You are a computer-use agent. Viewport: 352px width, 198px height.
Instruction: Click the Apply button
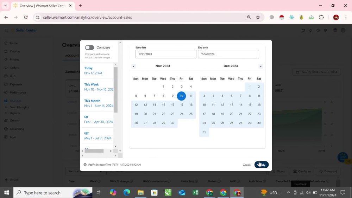262,165
